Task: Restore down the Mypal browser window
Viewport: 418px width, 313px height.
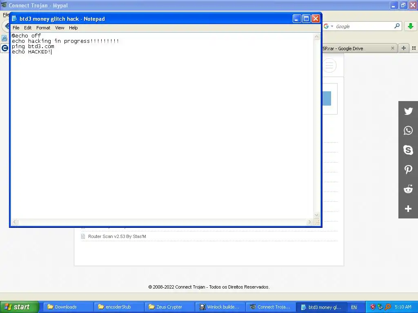Action: click(x=403, y=5)
